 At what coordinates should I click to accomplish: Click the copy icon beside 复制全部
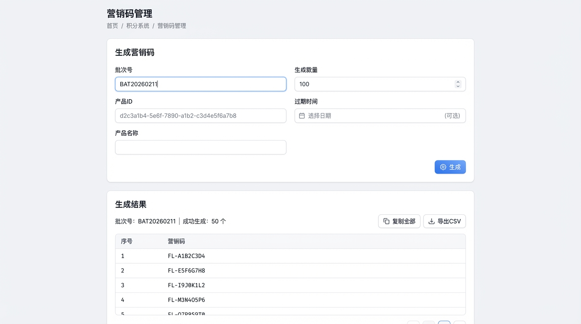(x=386, y=221)
